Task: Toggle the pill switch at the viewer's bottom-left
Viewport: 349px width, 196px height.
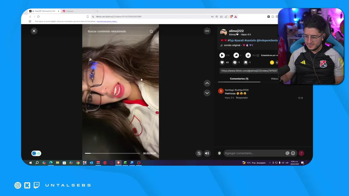Action: (x=36, y=153)
